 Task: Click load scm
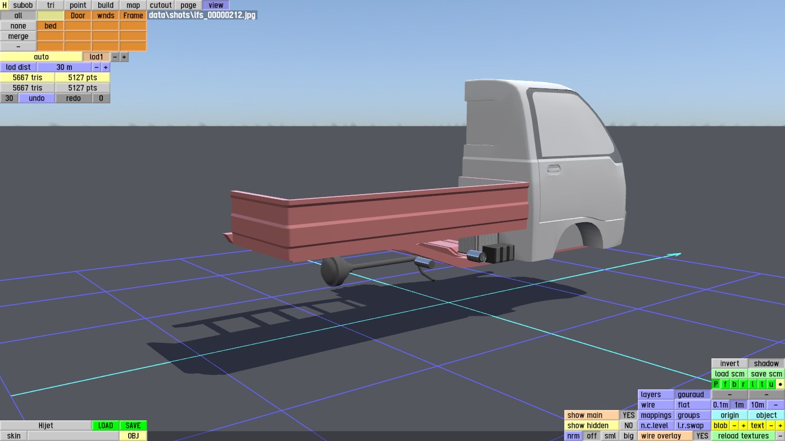click(730, 374)
